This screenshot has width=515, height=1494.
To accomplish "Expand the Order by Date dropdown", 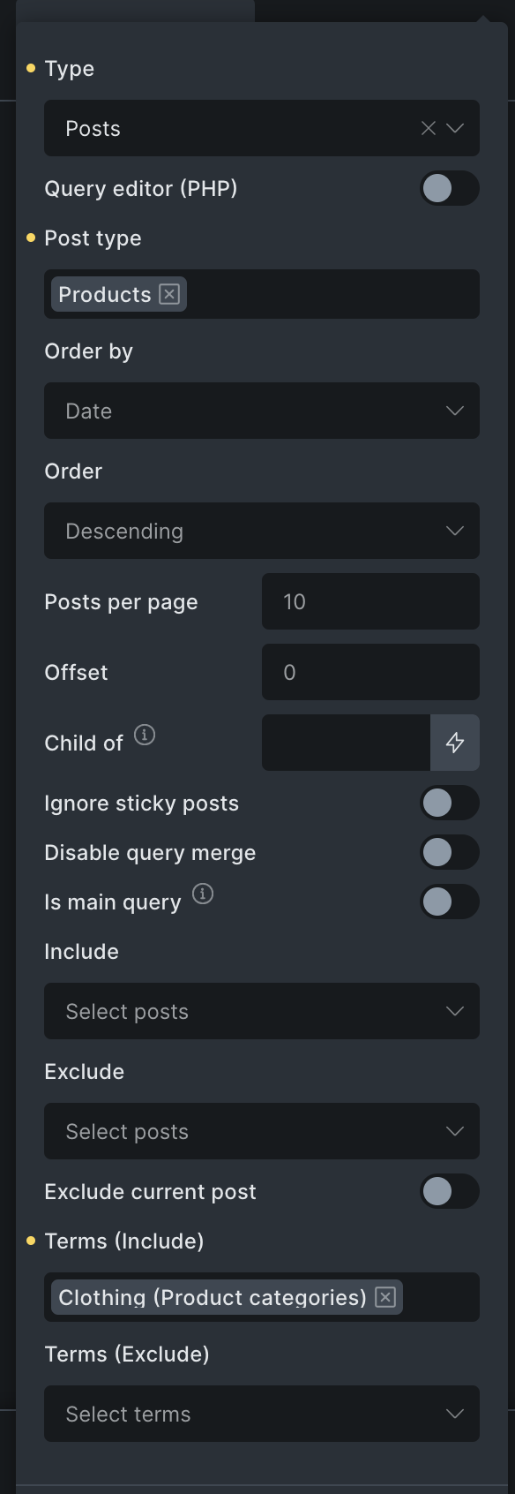I will coord(262,411).
